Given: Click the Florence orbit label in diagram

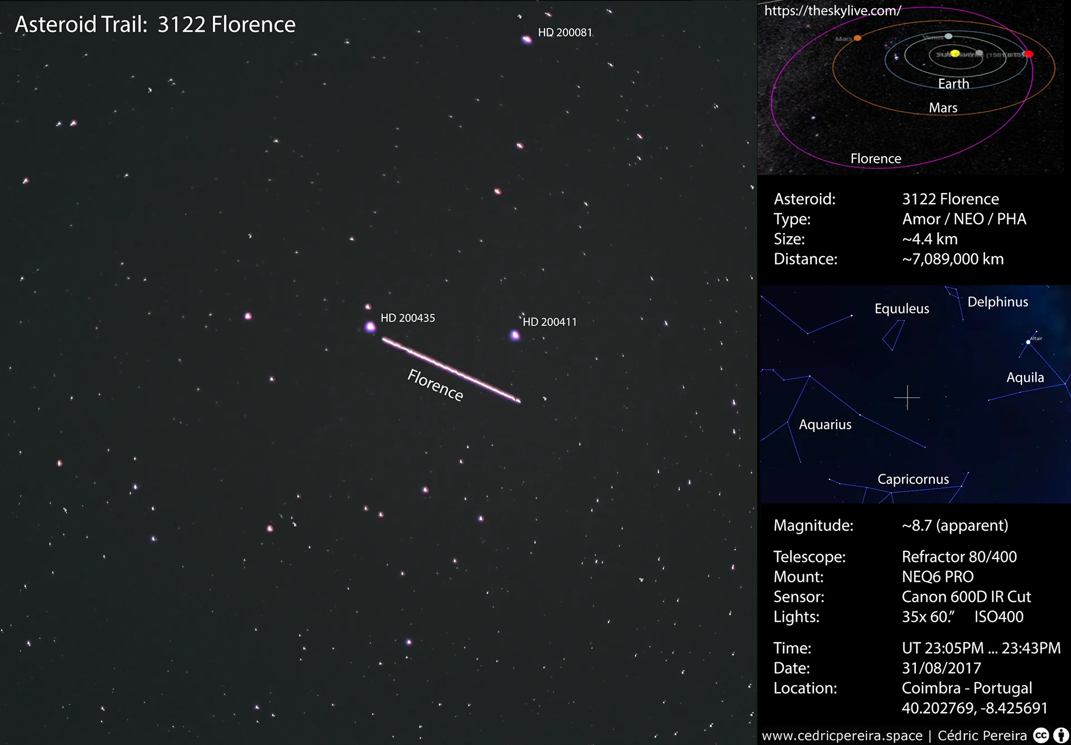Looking at the screenshot, I should (x=875, y=158).
